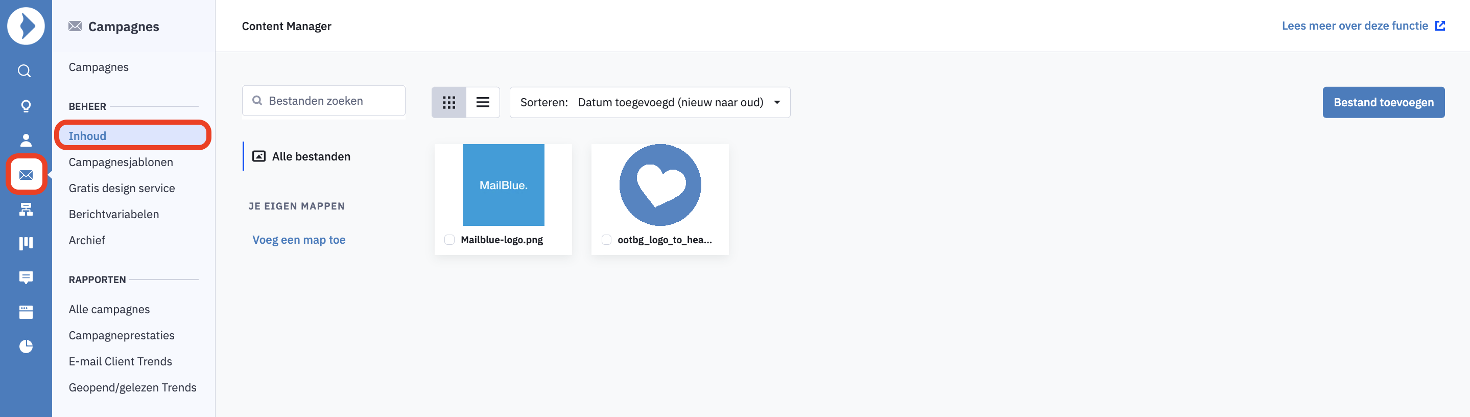The image size is (1470, 417).
Task: Open Alle campagnes report
Action: tap(109, 309)
